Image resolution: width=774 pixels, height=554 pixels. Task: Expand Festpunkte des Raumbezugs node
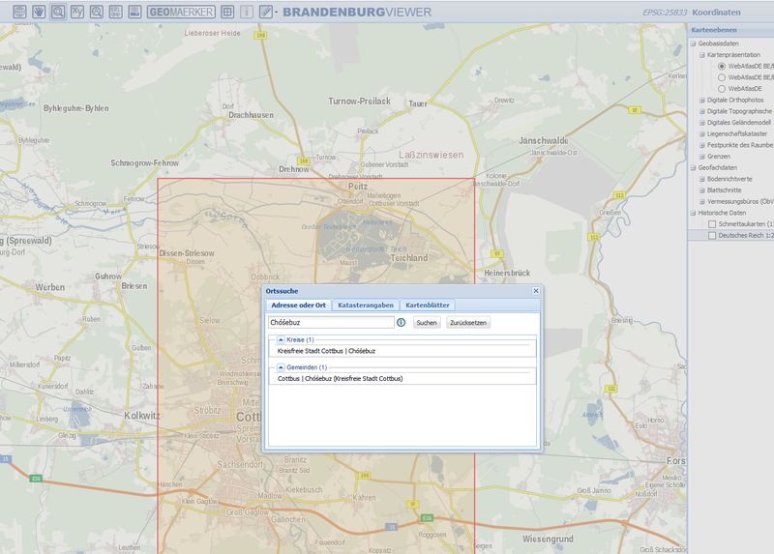click(702, 145)
